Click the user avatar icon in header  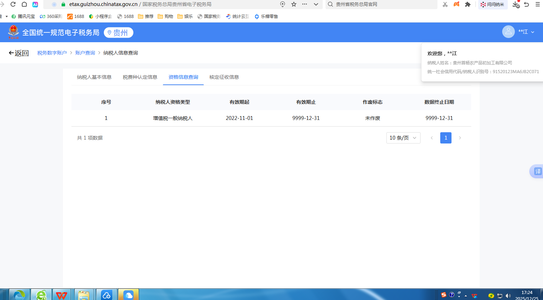(508, 32)
